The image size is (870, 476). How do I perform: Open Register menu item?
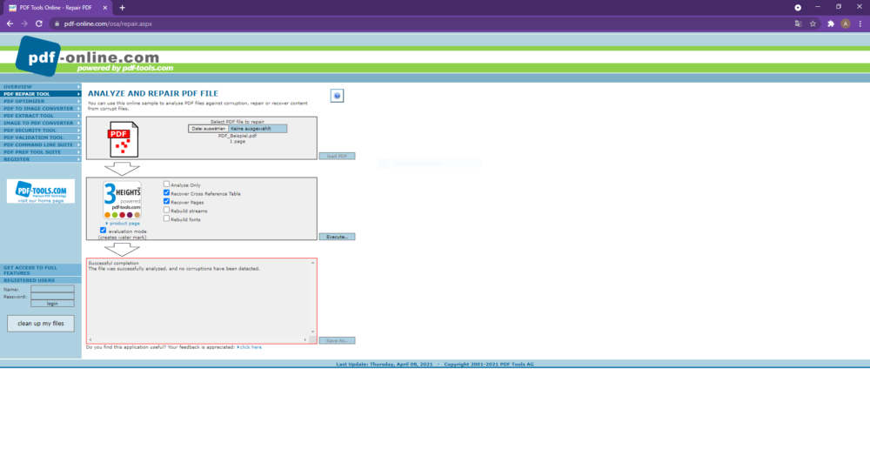pos(41,158)
